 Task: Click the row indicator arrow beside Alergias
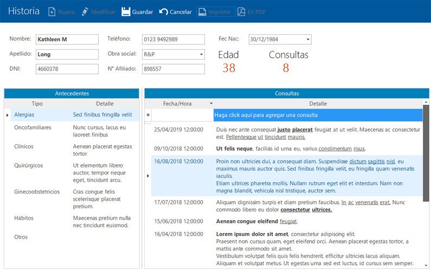7,115
